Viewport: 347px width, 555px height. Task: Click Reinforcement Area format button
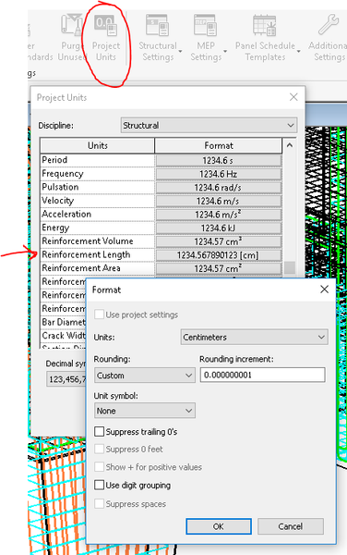point(219,268)
